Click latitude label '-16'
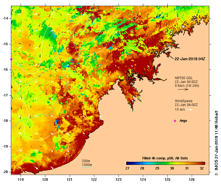The height and width of the screenshot is (184, 221). 5,70
